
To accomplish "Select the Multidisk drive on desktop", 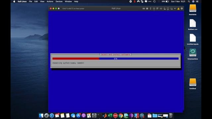I will pos(193,10).
